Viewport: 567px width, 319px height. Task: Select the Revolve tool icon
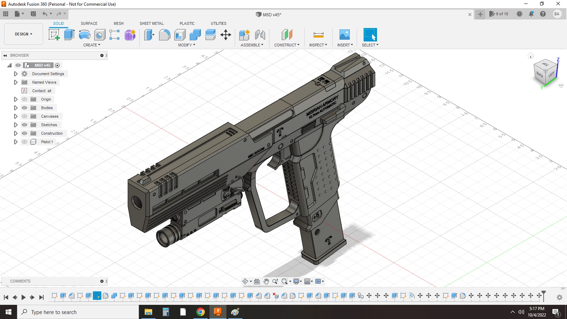pos(84,35)
